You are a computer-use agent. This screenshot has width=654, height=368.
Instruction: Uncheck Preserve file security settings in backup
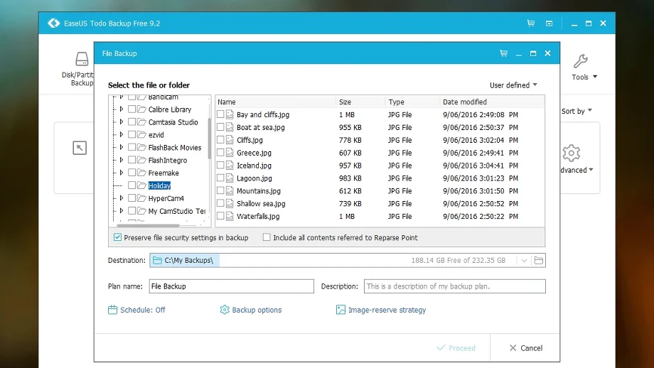(117, 237)
